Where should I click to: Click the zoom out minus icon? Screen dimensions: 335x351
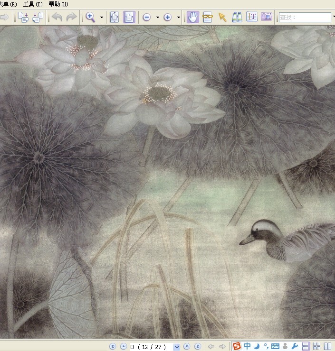coord(147,17)
